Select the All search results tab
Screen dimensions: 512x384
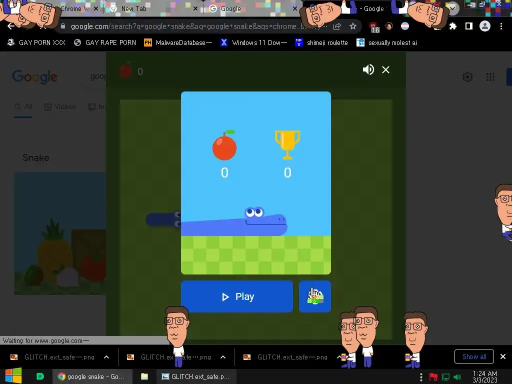[x=23, y=107]
